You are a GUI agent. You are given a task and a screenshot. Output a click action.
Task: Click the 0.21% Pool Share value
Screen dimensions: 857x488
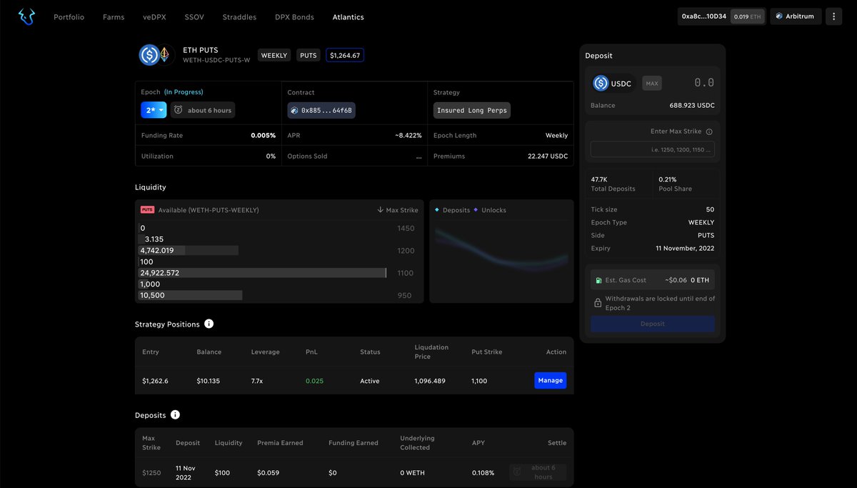[x=668, y=179]
